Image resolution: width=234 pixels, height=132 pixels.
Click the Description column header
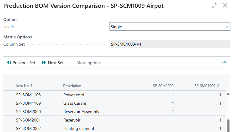(x=72, y=86)
